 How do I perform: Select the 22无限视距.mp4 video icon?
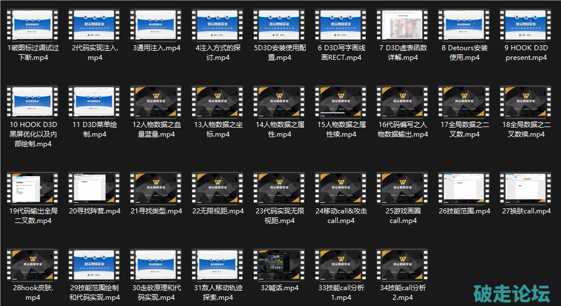coord(218,188)
